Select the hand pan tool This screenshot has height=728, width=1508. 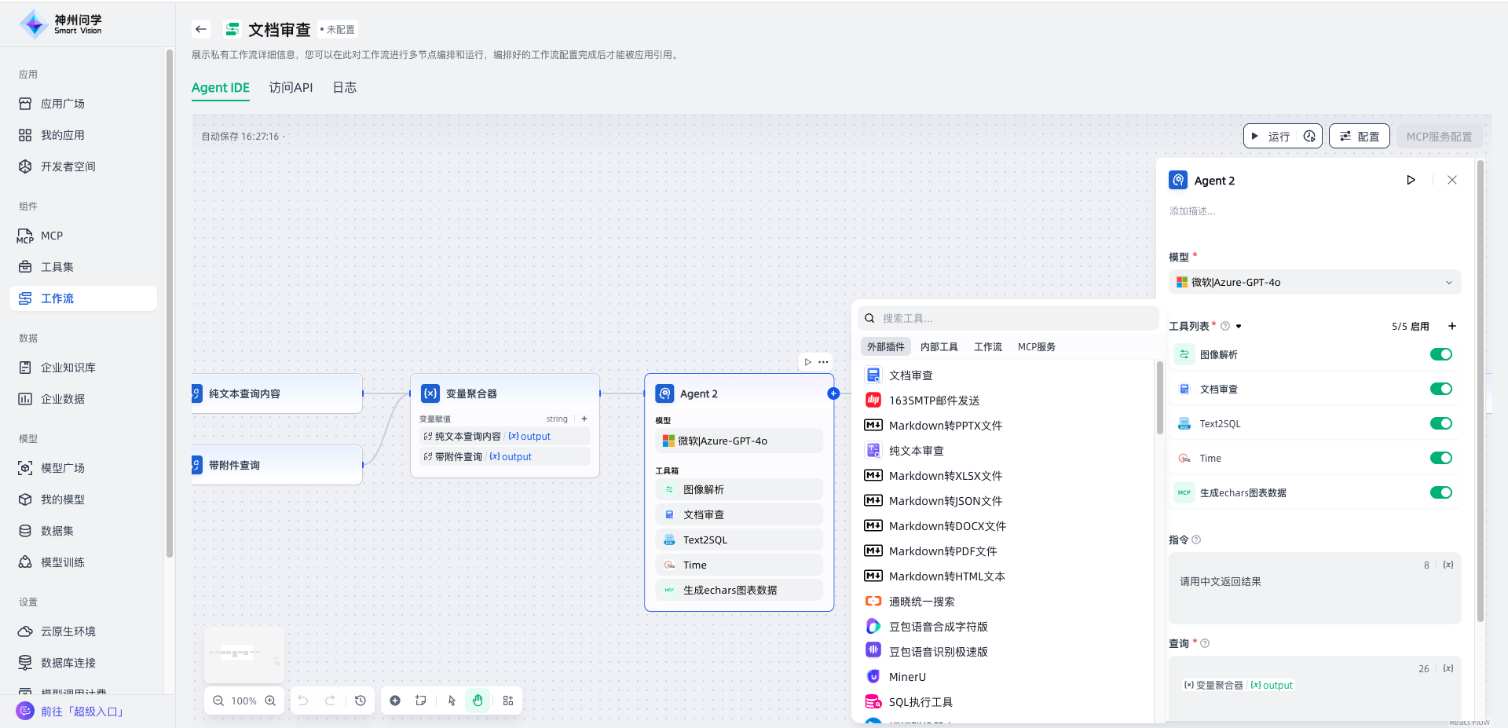pyautogui.click(x=478, y=701)
